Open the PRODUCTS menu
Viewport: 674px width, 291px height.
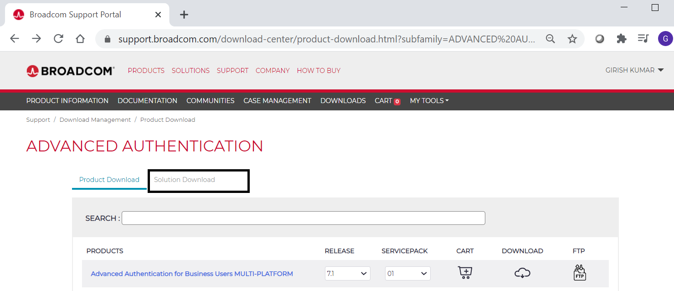(x=146, y=71)
